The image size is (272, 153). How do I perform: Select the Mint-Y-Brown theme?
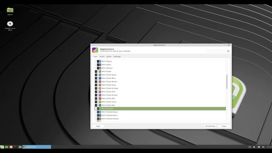click(160, 68)
